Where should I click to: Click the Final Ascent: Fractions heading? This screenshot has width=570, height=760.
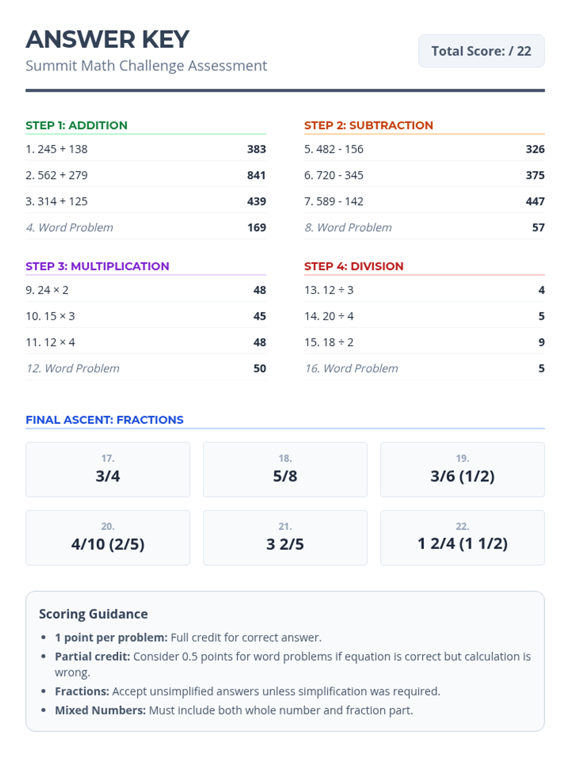tap(104, 420)
